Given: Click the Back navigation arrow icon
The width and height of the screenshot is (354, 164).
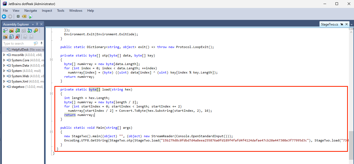Looking at the screenshot, I should pos(4,16).
